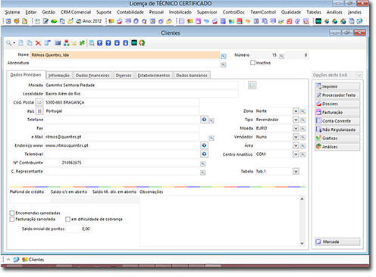This screenshot has width=376, height=277.
Task: Dial using the round blue icon beside Telefone
Action: [x=204, y=120]
